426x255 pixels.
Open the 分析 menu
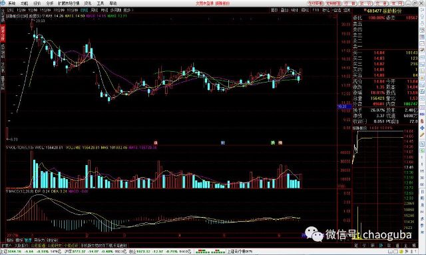pos(50,3)
